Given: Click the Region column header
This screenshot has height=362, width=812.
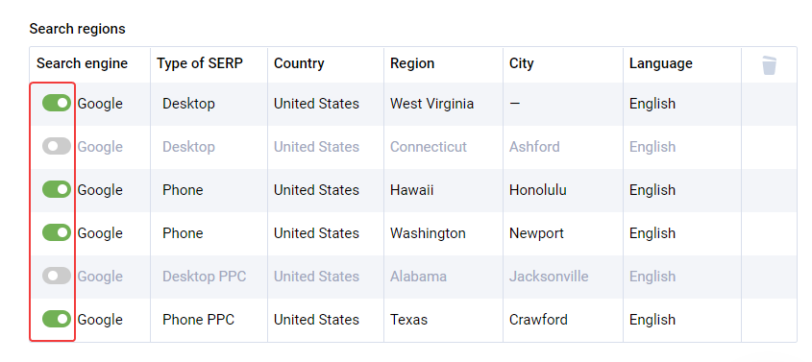Looking at the screenshot, I should click(x=412, y=63).
